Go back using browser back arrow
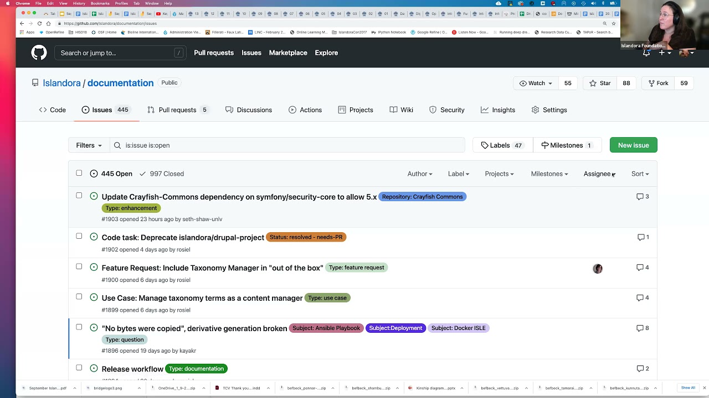This screenshot has height=398, width=709. 22,23
